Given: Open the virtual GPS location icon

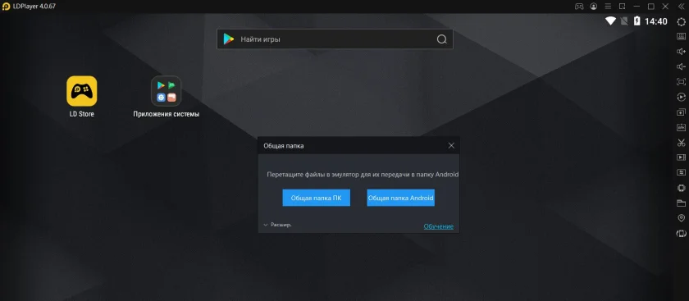Looking at the screenshot, I should [x=681, y=218].
